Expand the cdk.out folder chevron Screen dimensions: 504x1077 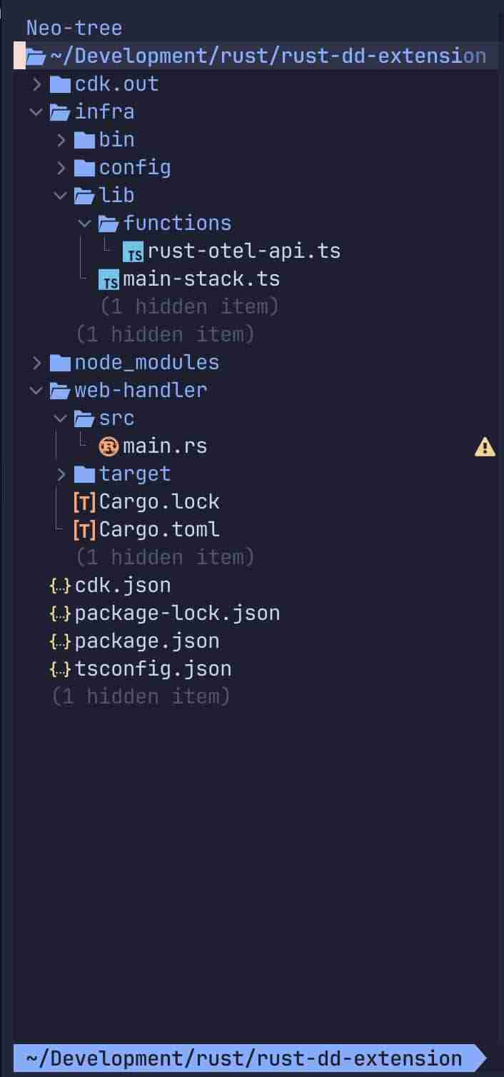pos(36,84)
